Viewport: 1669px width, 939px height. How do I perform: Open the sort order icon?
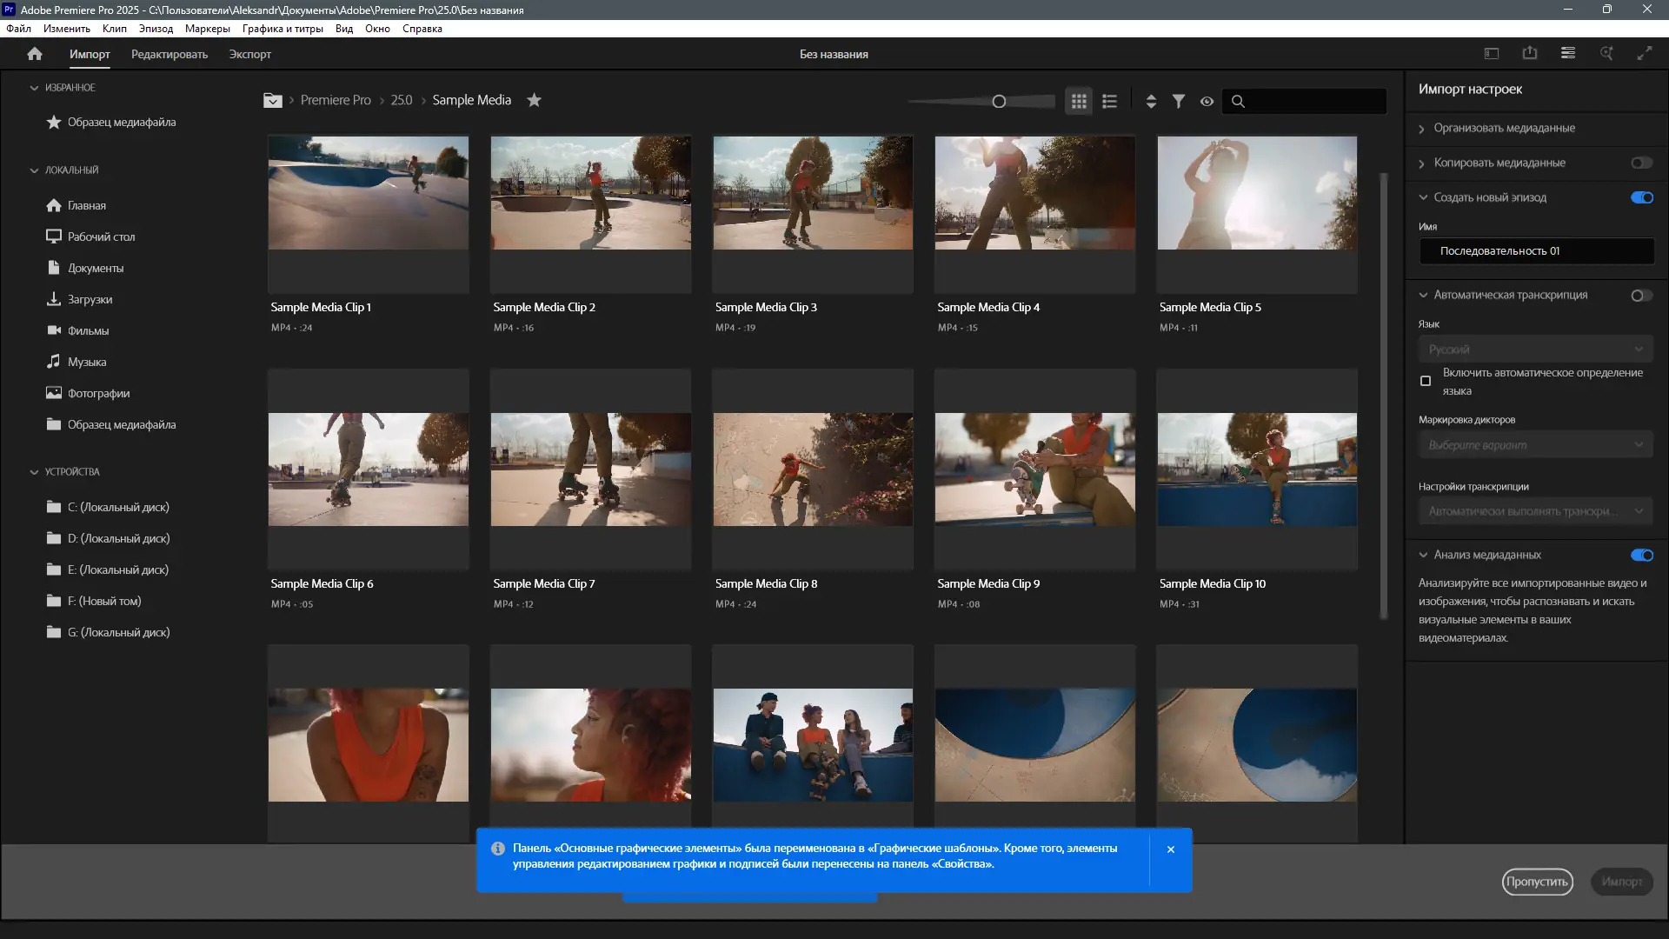[1151, 101]
